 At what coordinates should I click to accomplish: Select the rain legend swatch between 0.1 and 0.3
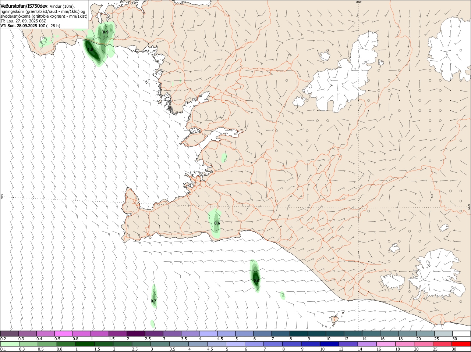pyautogui.click(x=9, y=344)
